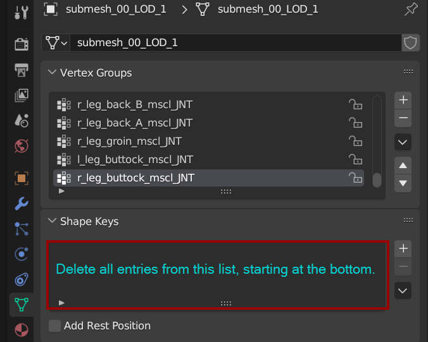This screenshot has height=342, width=428.
Task: Collapse the Shape Keys panel
Action: point(52,221)
